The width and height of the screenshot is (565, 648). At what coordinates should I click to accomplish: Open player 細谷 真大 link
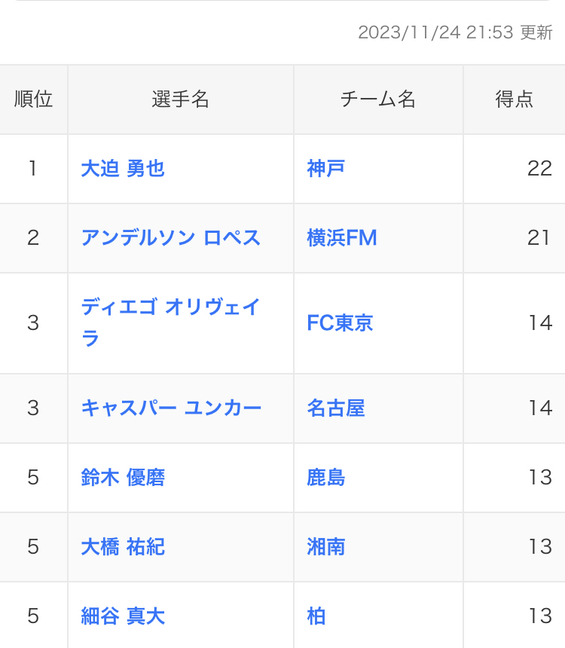coord(123,616)
